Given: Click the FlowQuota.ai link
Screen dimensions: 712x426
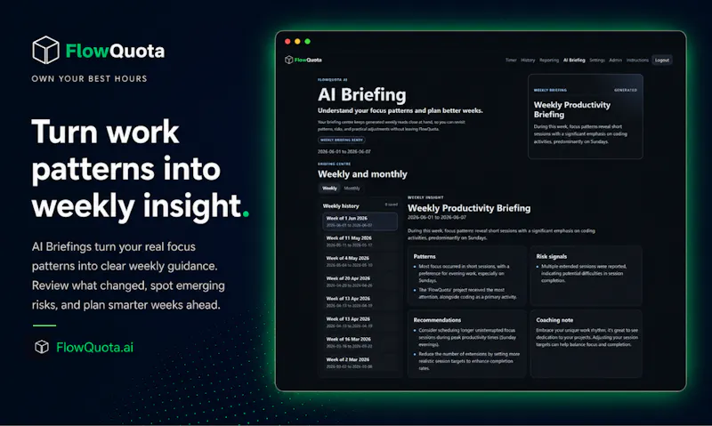Looking at the screenshot, I should point(94,347).
